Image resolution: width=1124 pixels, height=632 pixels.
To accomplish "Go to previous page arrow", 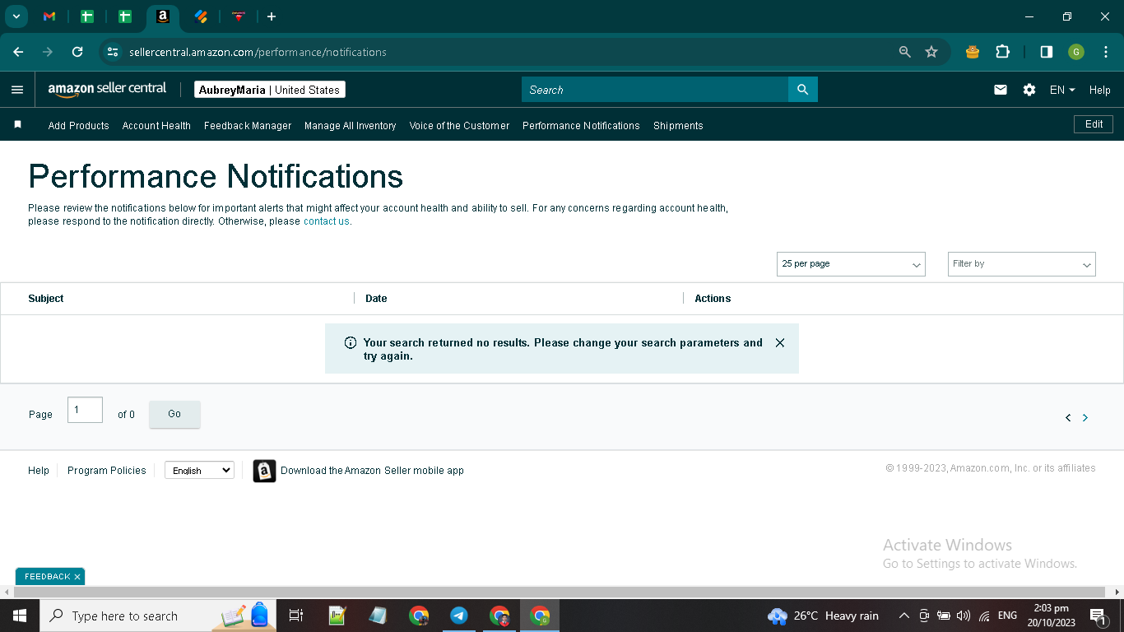I will (x=1068, y=418).
